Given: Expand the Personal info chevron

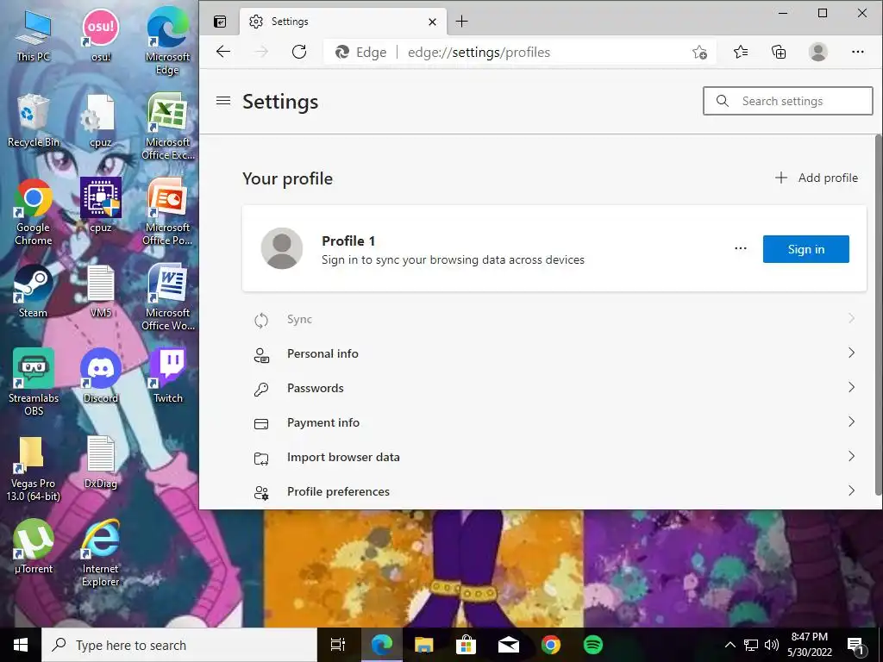Looking at the screenshot, I should (851, 353).
